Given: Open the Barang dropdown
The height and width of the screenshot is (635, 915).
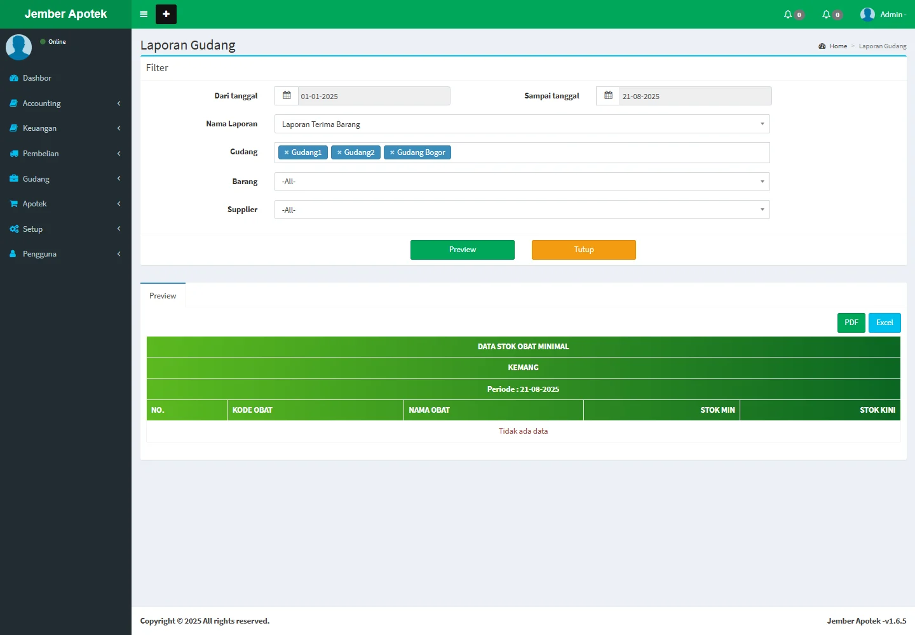Looking at the screenshot, I should click(x=522, y=182).
